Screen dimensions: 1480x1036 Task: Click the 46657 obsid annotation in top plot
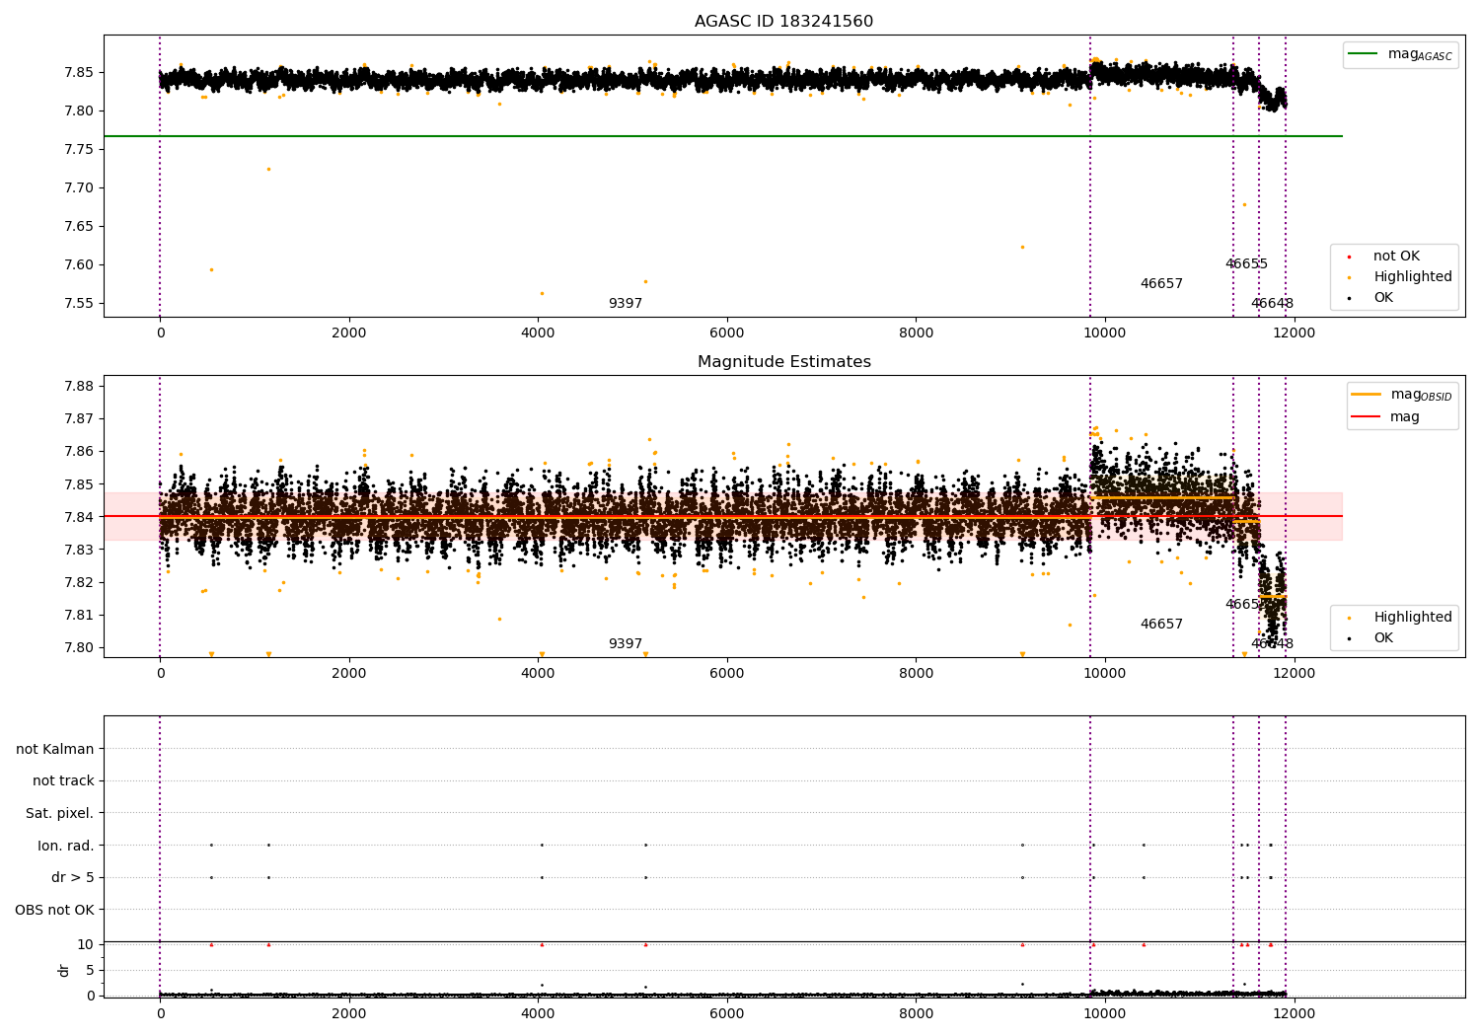1161,284
